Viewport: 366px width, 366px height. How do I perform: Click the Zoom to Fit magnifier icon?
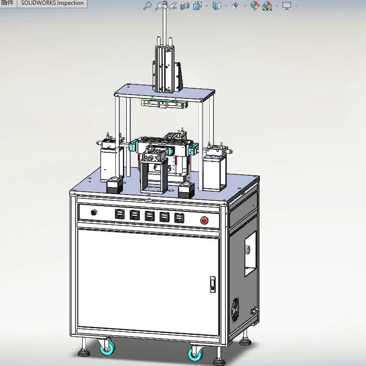point(147,6)
